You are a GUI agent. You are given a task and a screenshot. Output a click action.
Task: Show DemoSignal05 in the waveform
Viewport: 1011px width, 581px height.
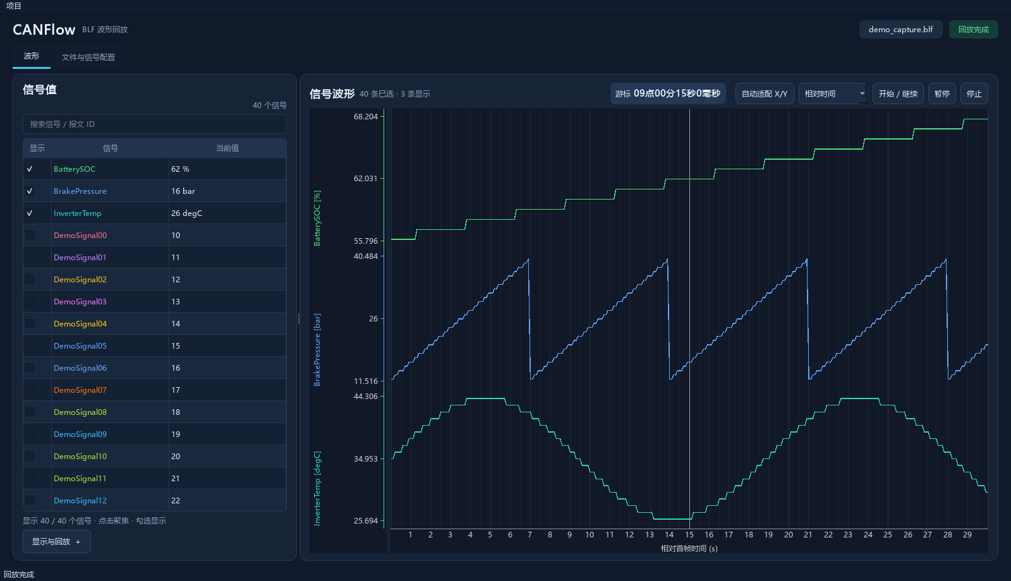[x=30, y=345]
